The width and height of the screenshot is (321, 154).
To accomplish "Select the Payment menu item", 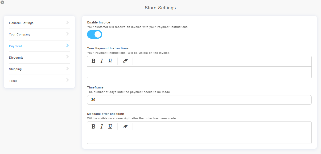I will pyautogui.click(x=15, y=46).
